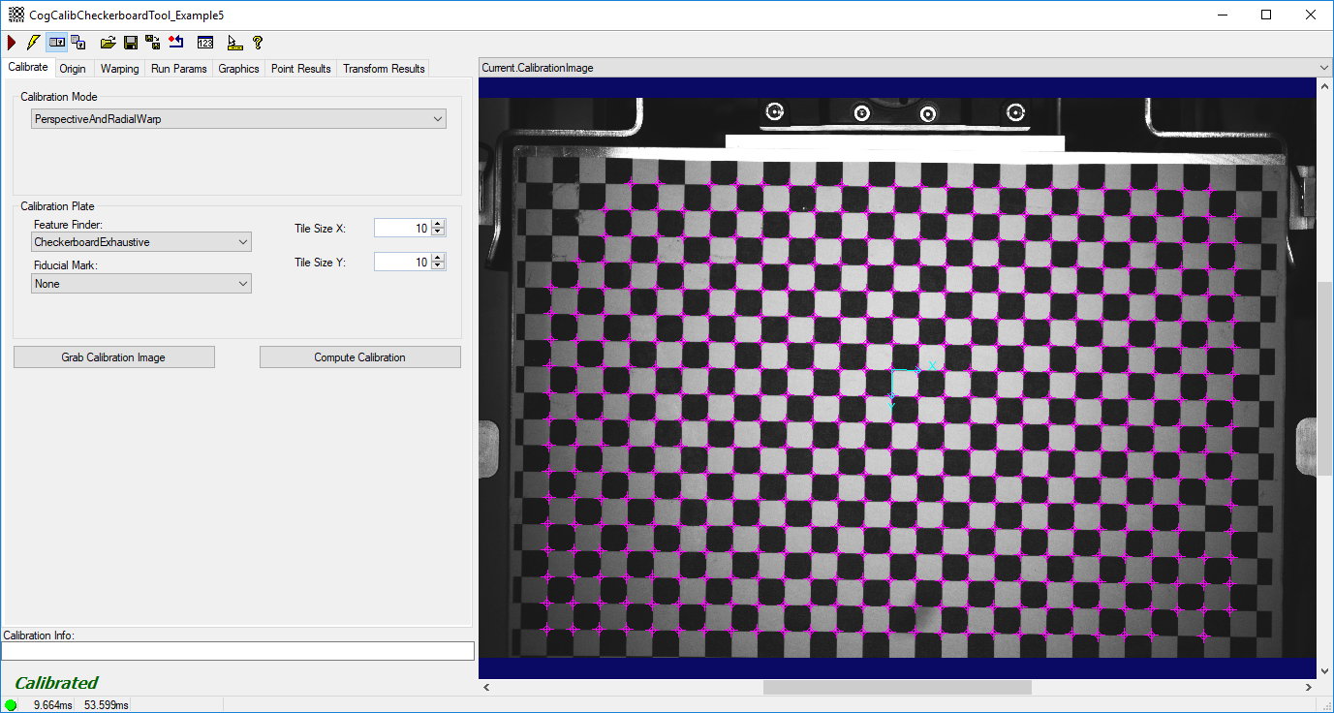
Task: Increase Tile Size X with up arrow
Action: (x=438, y=224)
